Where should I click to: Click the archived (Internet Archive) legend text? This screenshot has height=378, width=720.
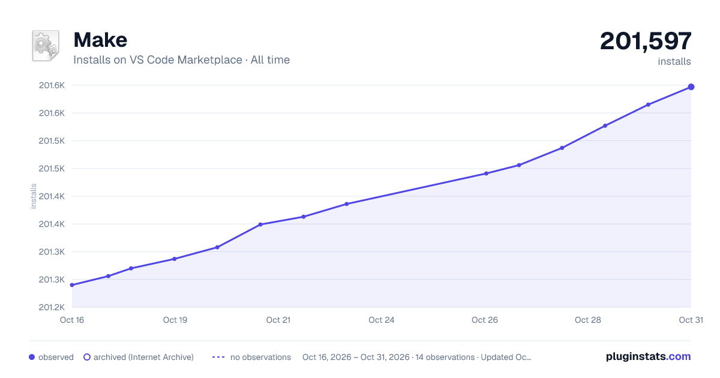click(x=143, y=357)
